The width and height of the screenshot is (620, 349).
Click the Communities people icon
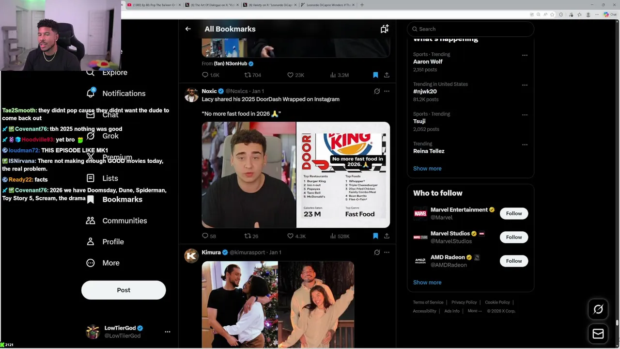(x=91, y=221)
